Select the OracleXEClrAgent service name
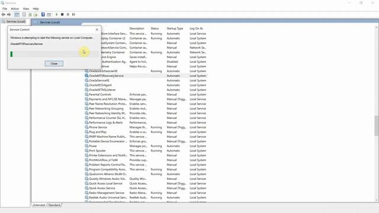379x213 pixels. tap(100, 85)
